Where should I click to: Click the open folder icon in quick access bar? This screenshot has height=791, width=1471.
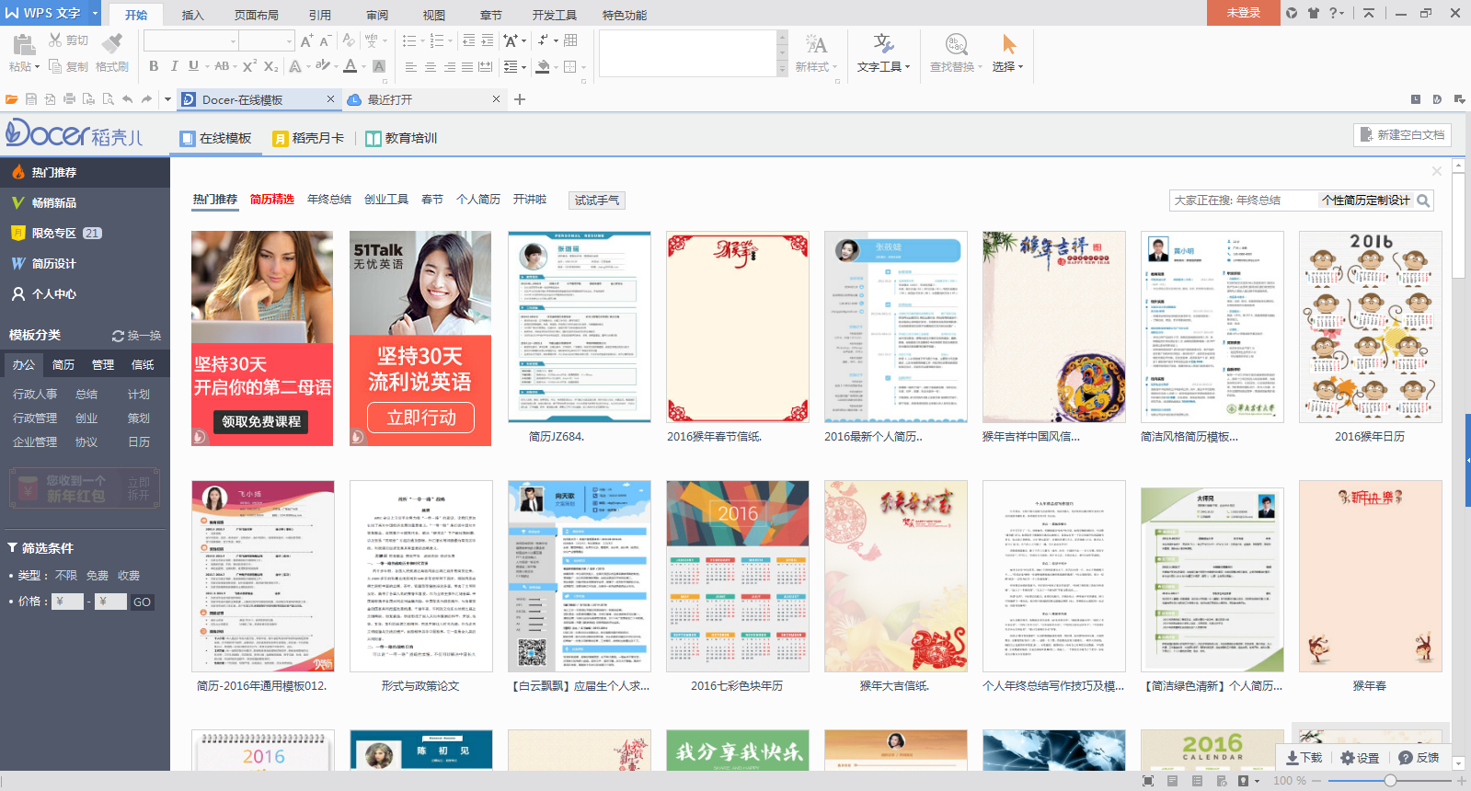tap(11, 99)
